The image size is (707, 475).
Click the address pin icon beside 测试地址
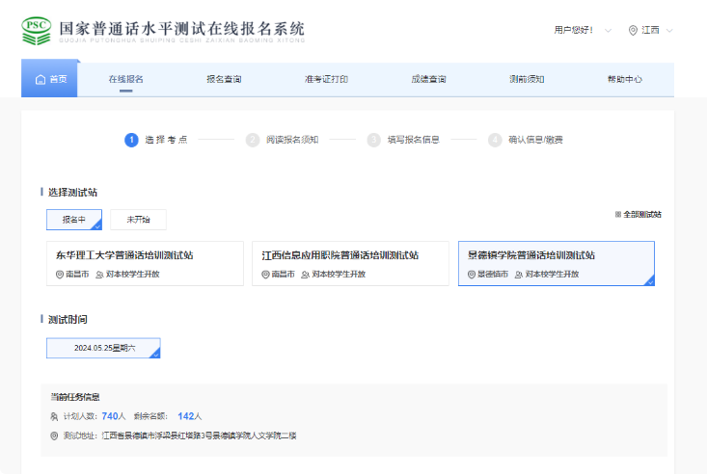[54, 435]
